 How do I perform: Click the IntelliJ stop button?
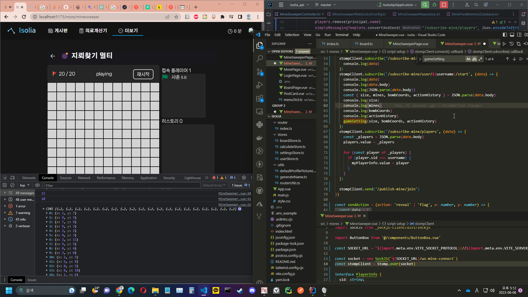tap(444, 5)
